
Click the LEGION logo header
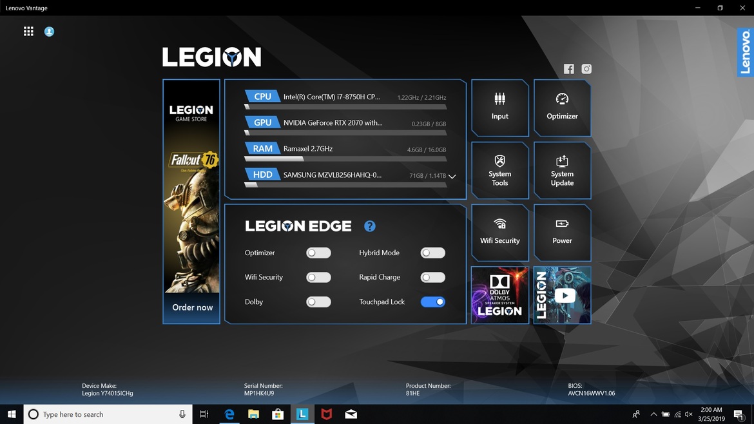[x=211, y=57]
